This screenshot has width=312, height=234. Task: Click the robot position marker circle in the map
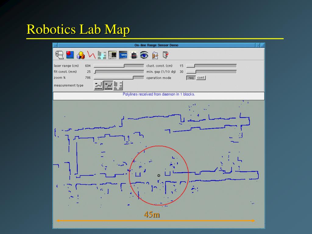tap(159, 175)
